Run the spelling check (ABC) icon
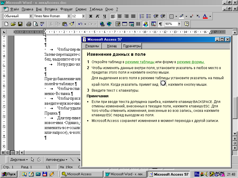 (42, 24)
